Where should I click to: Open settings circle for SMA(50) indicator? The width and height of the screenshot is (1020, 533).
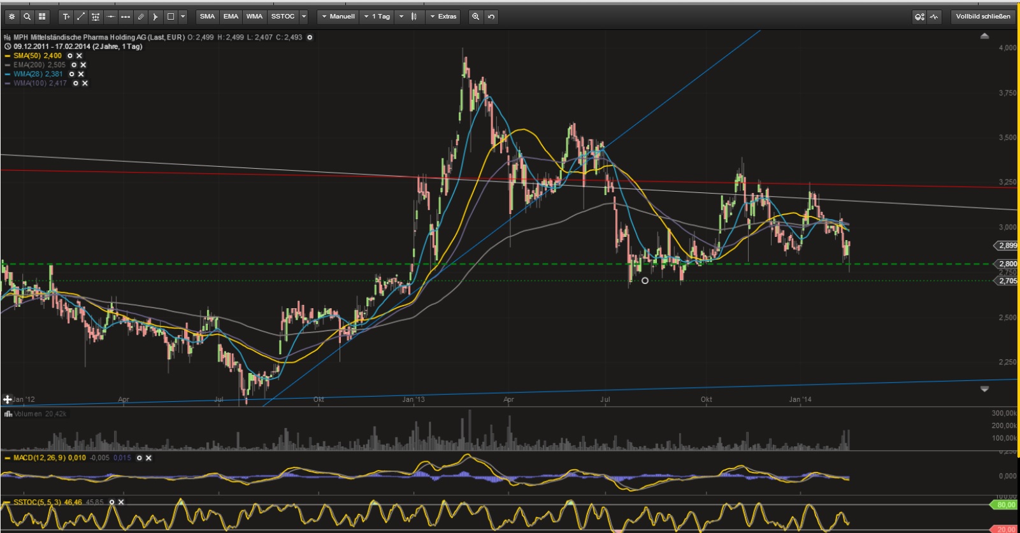pos(70,56)
